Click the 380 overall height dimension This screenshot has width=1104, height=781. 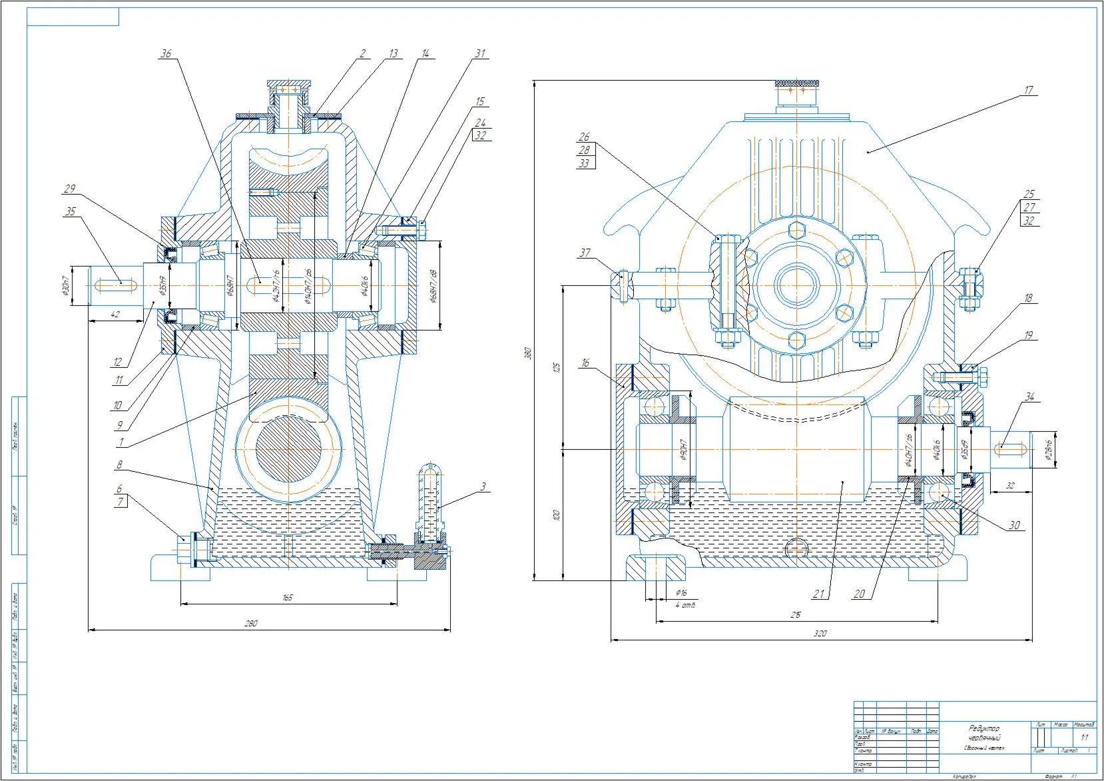(528, 353)
